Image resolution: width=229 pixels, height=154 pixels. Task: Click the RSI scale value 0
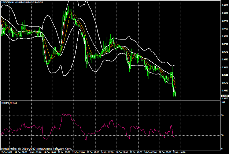222,149
